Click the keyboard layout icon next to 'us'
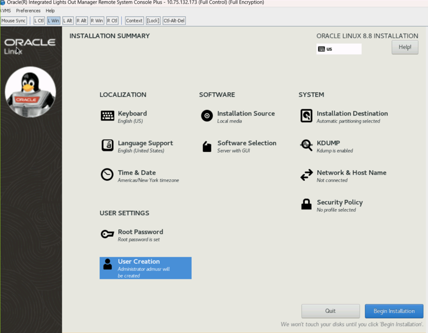This screenshot has height=333, width=428. coord(321,49)
